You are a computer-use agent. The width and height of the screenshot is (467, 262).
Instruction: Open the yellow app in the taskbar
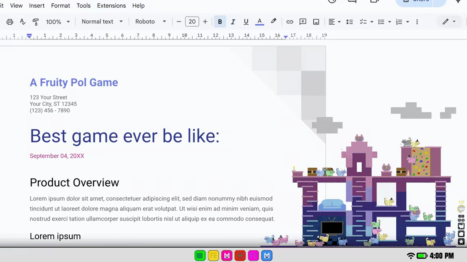coord(213,256)
